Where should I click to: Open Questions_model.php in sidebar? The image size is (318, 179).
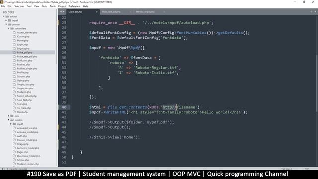[29, 156]
